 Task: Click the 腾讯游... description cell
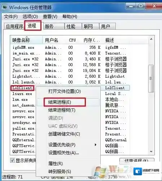114,105
